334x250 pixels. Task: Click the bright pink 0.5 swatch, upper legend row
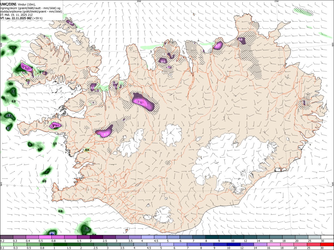point(45,237)
